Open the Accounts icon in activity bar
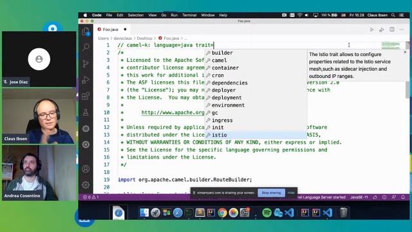This screenshot has height=232, width=412. click(86, 169)
